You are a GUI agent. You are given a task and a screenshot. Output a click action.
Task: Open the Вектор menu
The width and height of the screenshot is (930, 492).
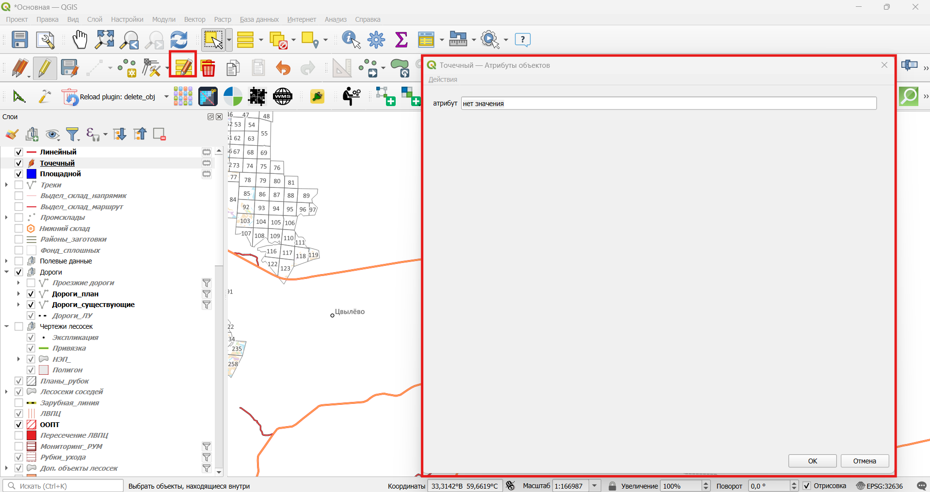194,19
